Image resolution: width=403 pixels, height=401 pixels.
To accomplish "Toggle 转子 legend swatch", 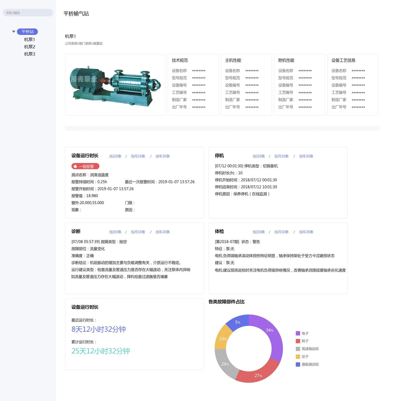I will click(298, 341).
